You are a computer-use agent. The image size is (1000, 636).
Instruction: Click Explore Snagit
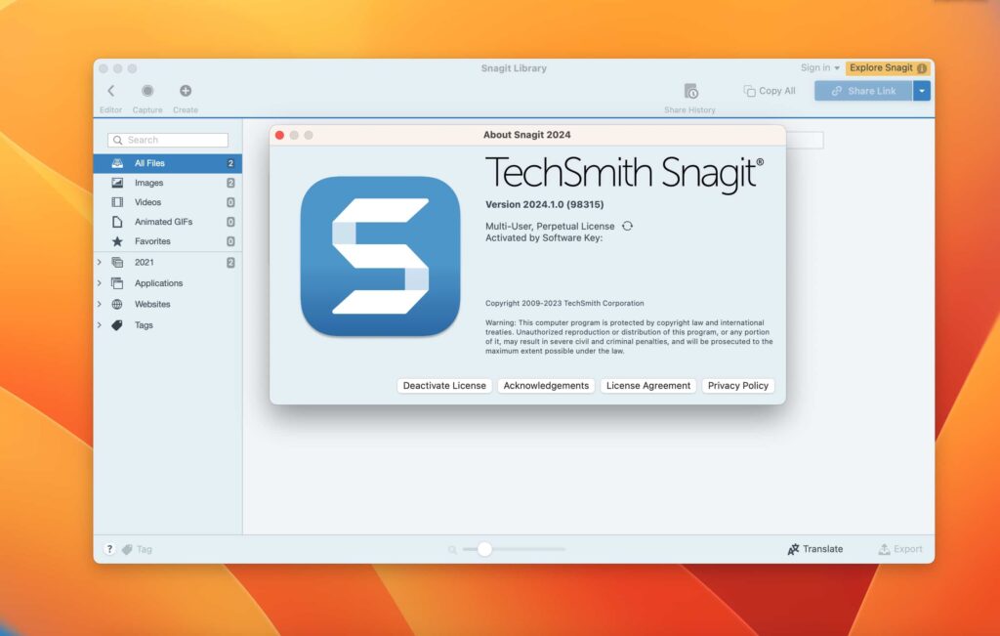coord(882,67)
